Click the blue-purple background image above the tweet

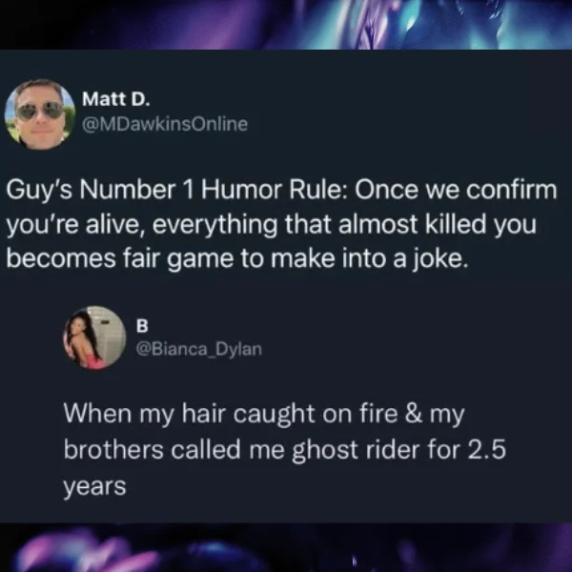286,25
